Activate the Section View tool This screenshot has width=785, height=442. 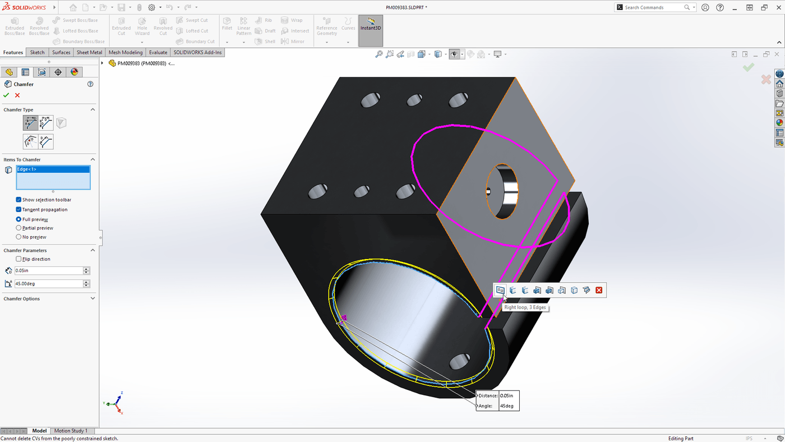[x=422, y=54]
